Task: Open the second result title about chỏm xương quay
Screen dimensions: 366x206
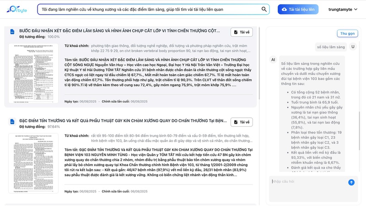Action: point(123,121)
